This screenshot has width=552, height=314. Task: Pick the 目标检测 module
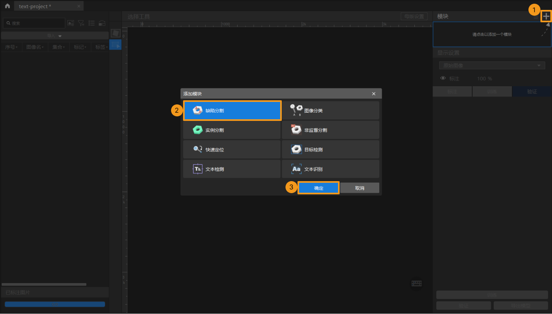tap(331, 149)
